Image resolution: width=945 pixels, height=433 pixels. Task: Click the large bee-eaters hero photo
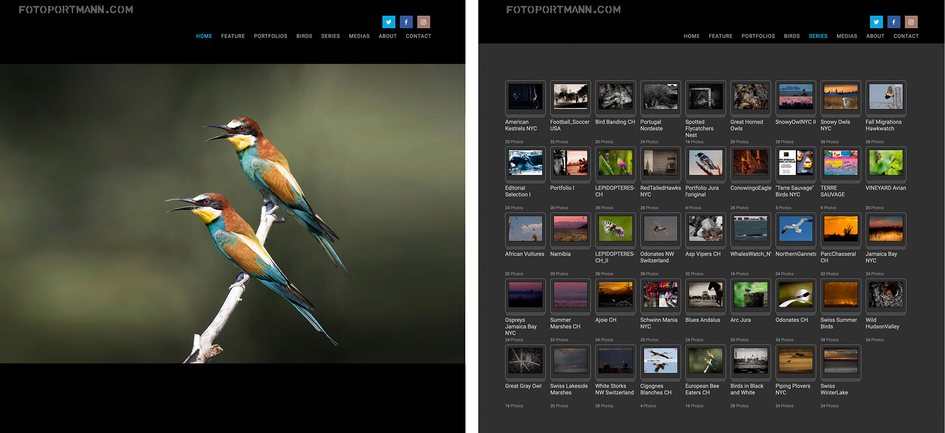(232, 213)
